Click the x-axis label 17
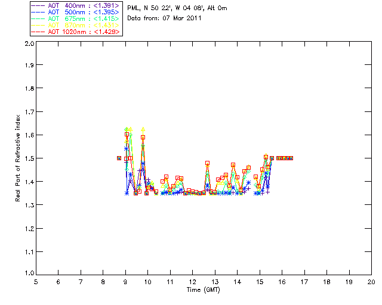This screenshot has height=305, width=382. coord(304,282)
